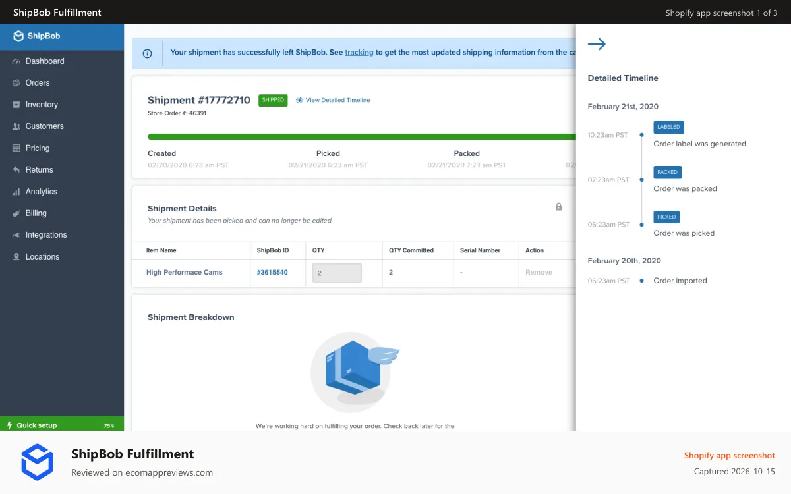
Task: Click Store Order #: 46391 text
Action: (177, 113)
